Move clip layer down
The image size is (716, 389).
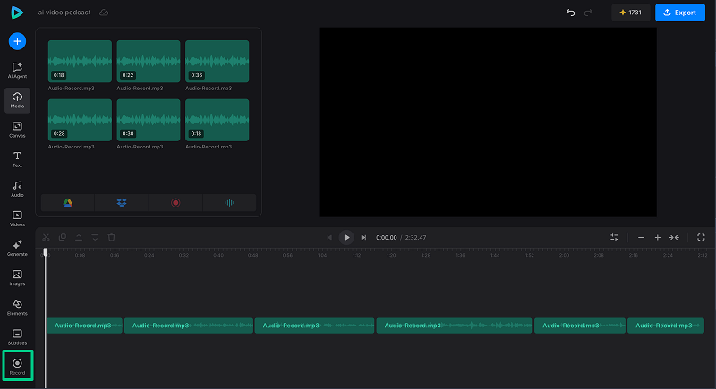[95, 237]
